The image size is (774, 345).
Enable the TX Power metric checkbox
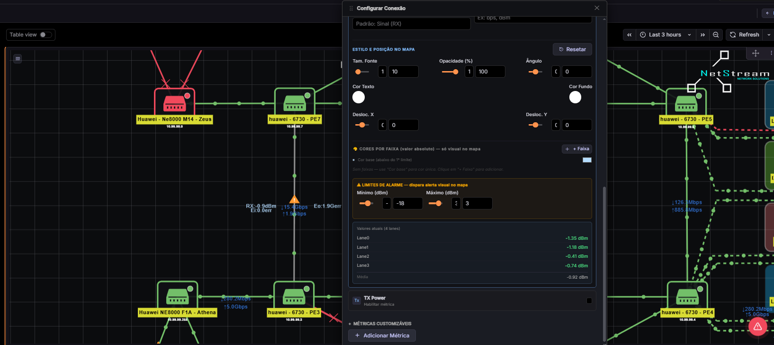click(x=589, y=300)
